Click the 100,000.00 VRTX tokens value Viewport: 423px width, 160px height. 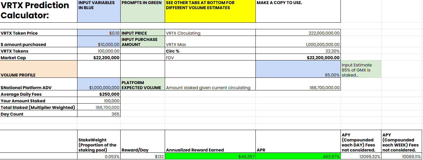[x=99, y=51]
